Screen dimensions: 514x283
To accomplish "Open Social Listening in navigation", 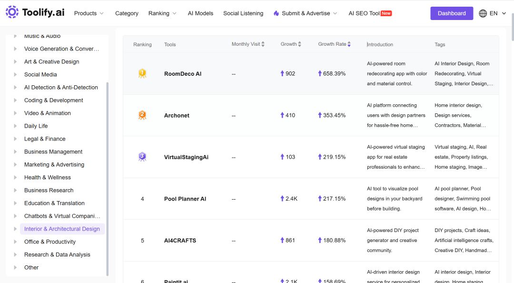I will pyautogui.click(x=243, y=13).
